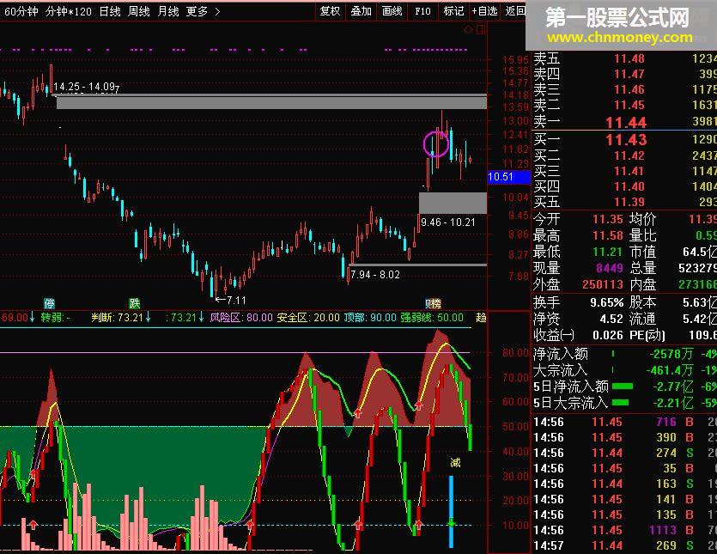
Task: Switch to the 60分钟 chart period
Action: click(x=21, y=11)
